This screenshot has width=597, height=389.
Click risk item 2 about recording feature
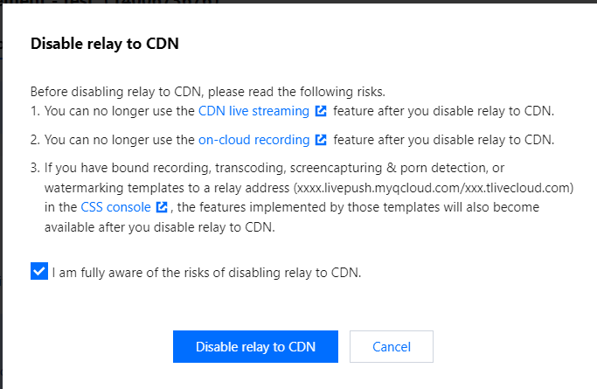click(444, 139)
